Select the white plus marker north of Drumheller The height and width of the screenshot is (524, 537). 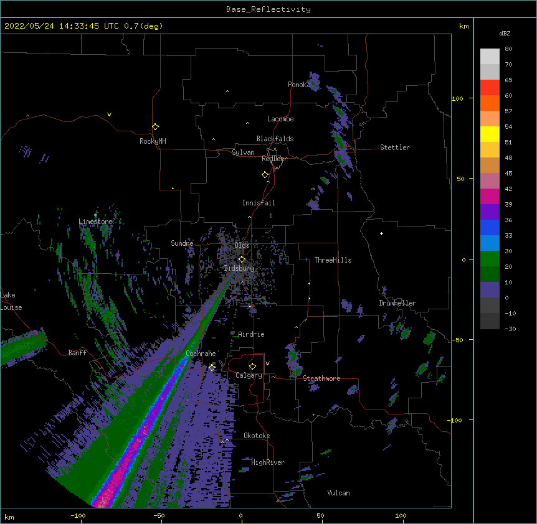[381, 233]
